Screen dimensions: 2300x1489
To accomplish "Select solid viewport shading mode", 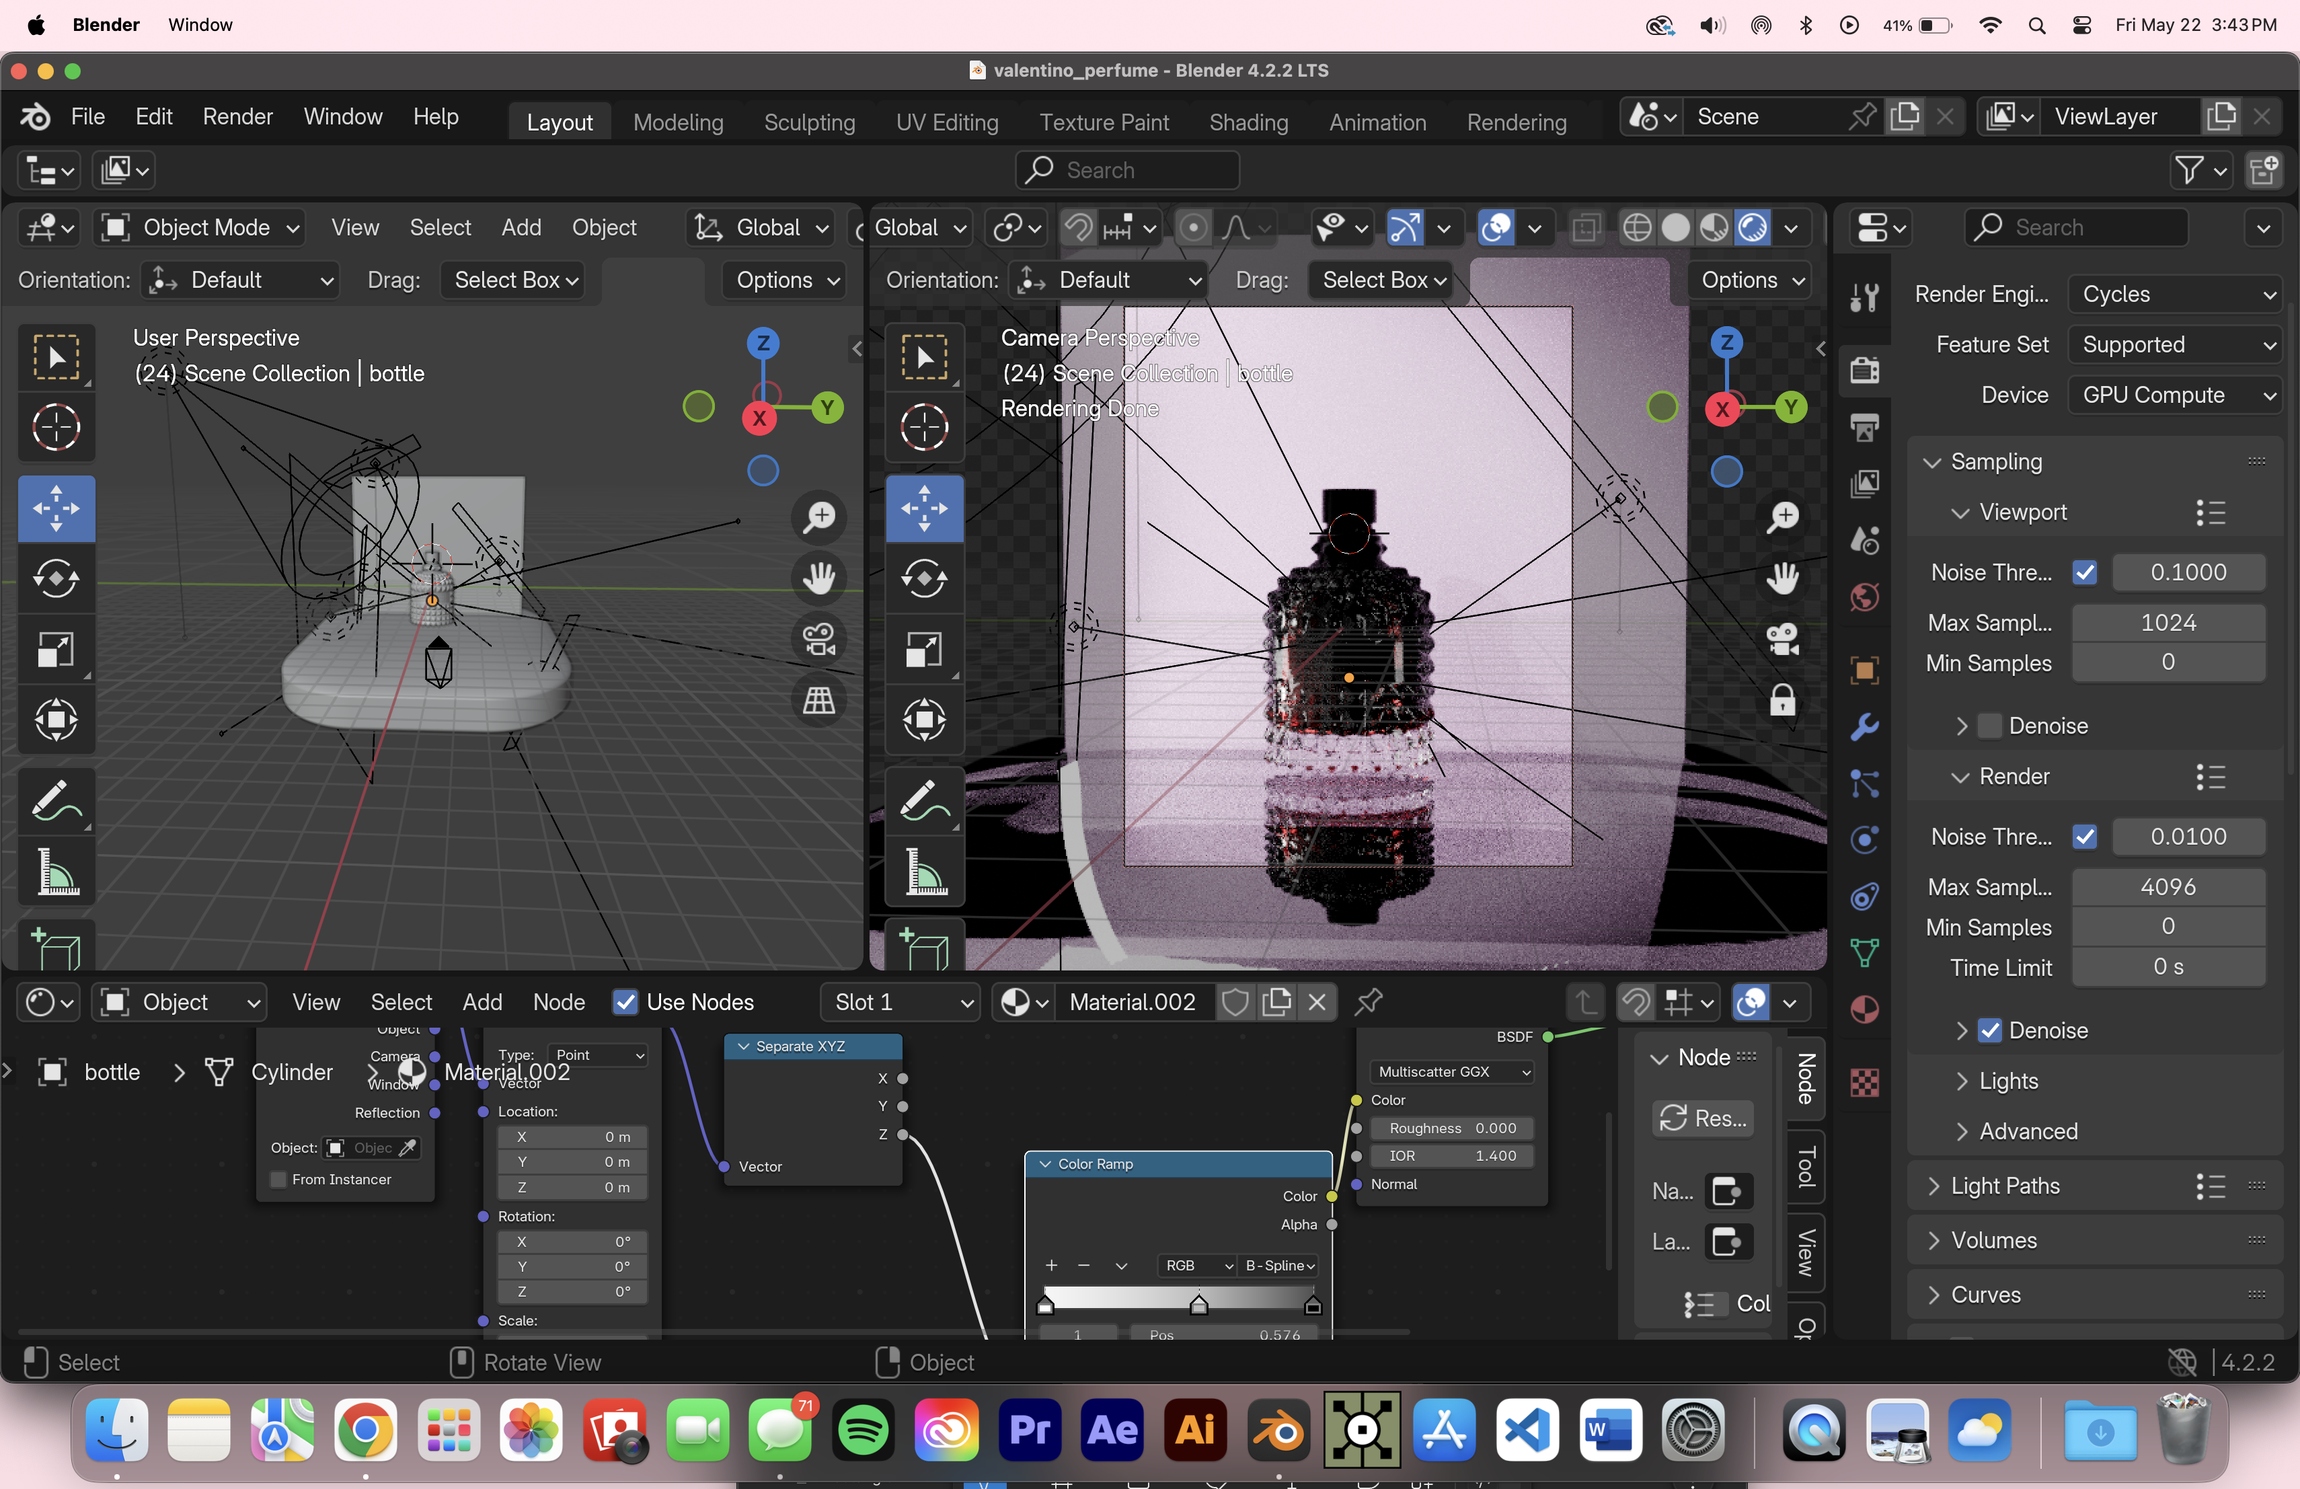I will coord(1676,228).
